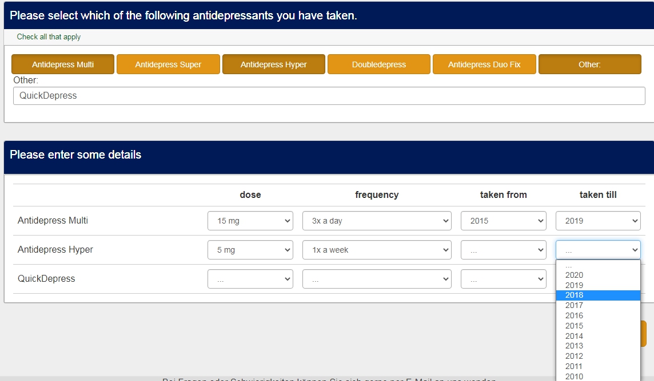Select the Antidepress Duo Fix button
The height and width of the screenshot is (381, 654).
484,64
